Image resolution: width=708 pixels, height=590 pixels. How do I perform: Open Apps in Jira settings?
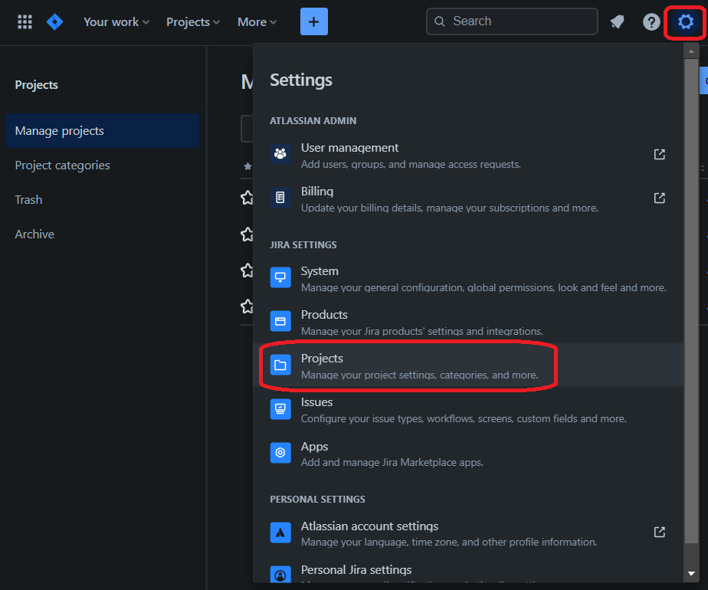314,447
